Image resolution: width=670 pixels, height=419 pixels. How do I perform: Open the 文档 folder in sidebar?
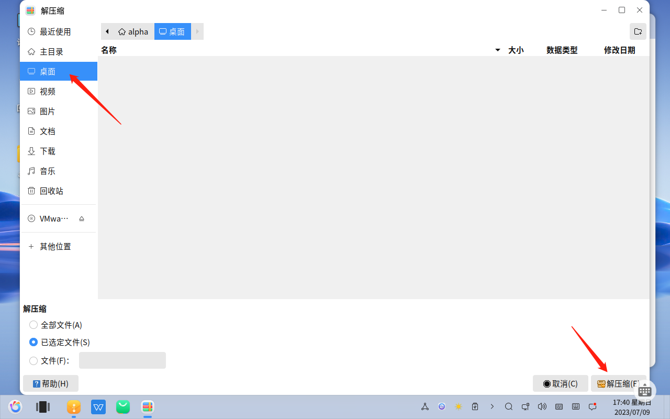pyautogui.click(x=59, y=131)
